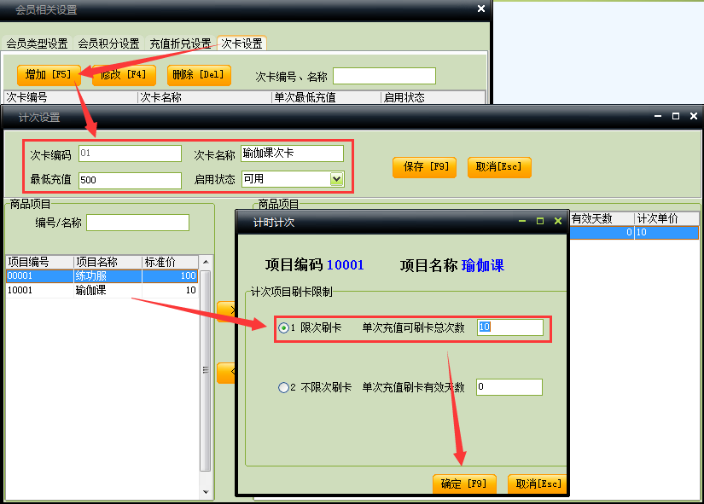704x504 pixels.
Task: Choose the 不限次刷卡 radio option
Action: coord(284,387)
